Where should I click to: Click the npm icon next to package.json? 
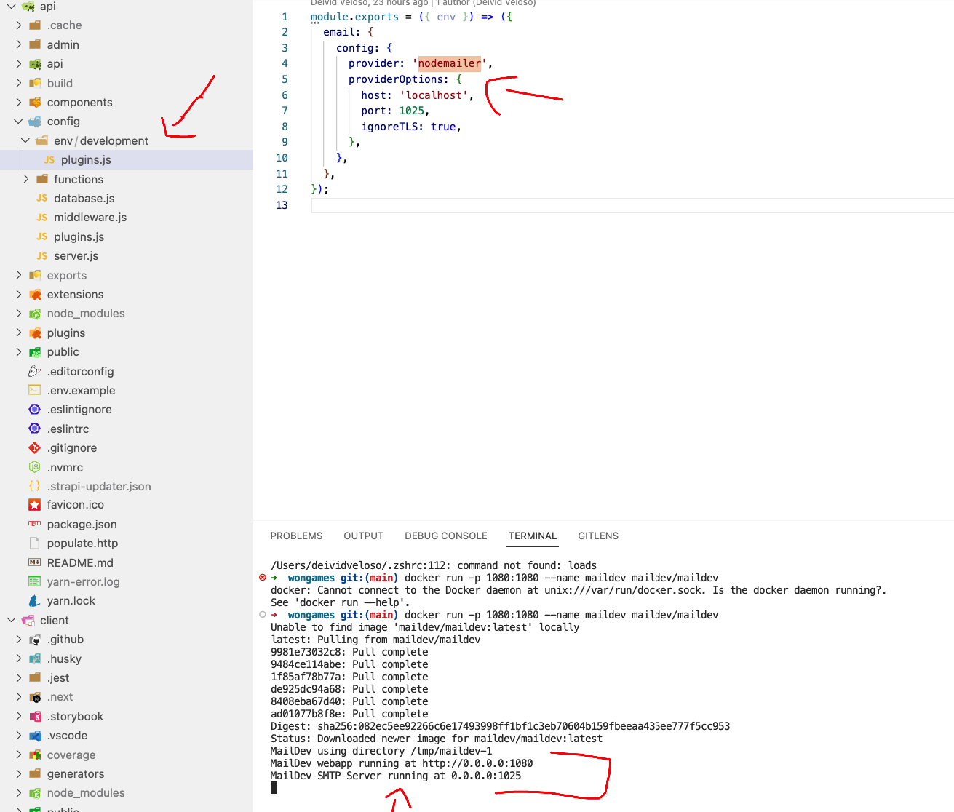34,524
